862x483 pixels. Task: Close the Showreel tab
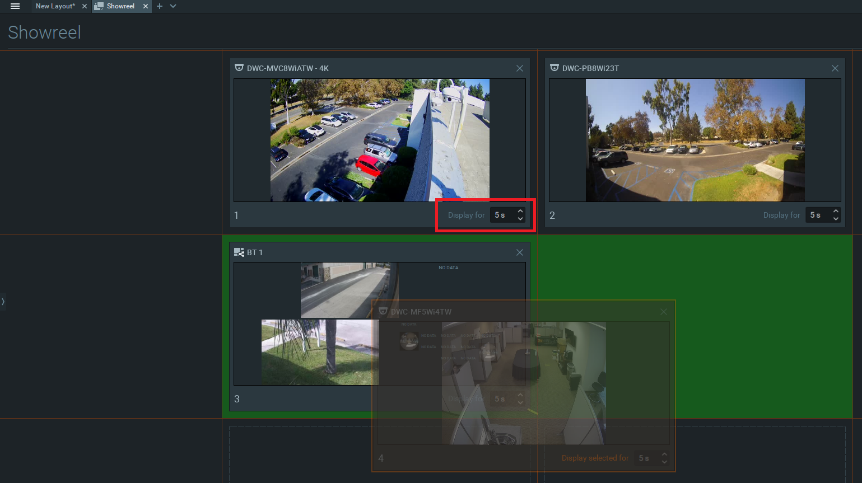pos(146,6)
